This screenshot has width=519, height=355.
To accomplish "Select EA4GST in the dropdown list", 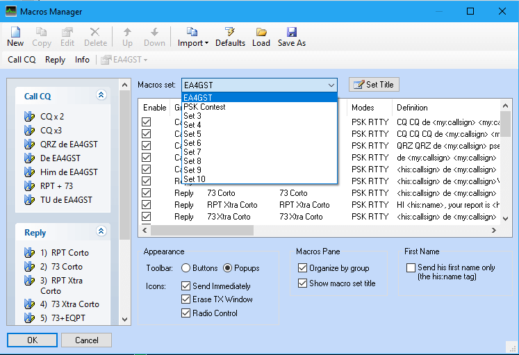I will coord(260,97).
